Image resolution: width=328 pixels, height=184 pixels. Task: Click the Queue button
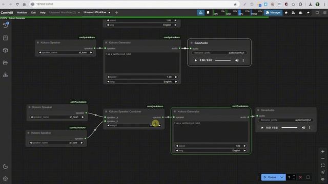270,177
